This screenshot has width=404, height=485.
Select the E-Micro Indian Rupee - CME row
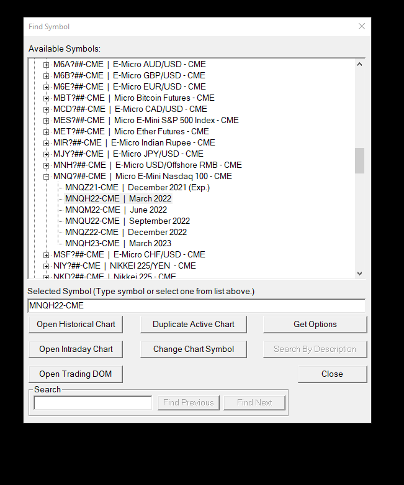click(134, 142)
